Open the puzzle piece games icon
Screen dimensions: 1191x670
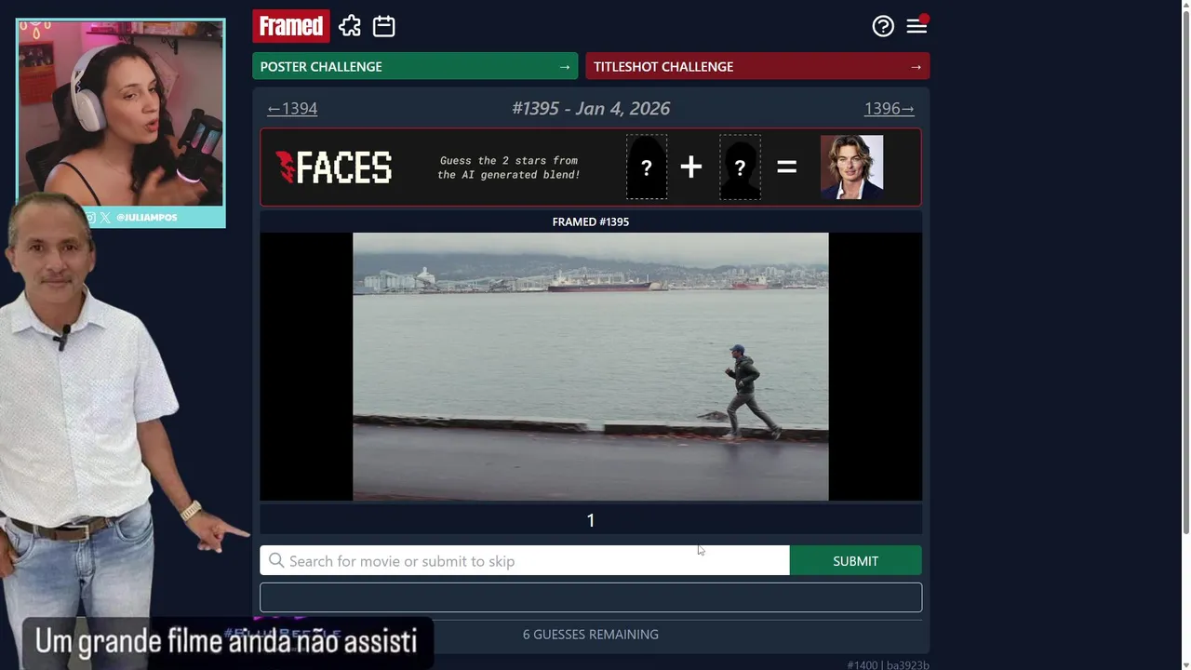(350, 26)
